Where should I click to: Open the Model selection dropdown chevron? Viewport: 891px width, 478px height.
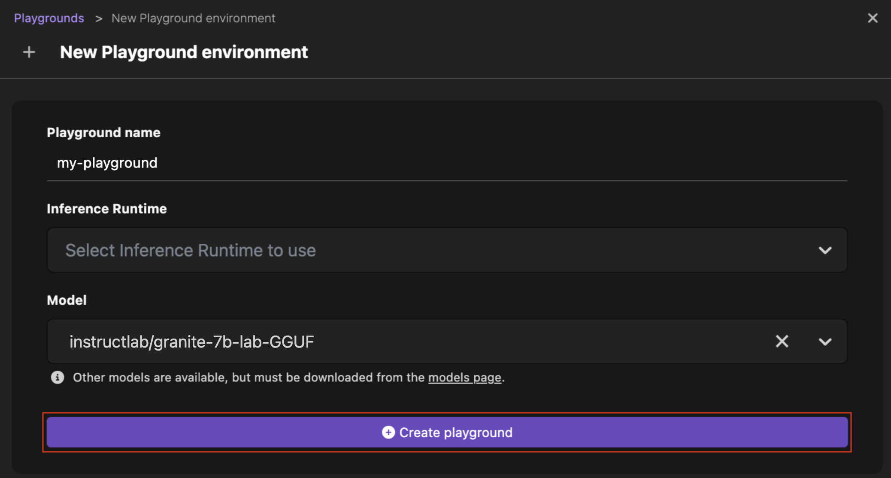(x=825, y=342)
